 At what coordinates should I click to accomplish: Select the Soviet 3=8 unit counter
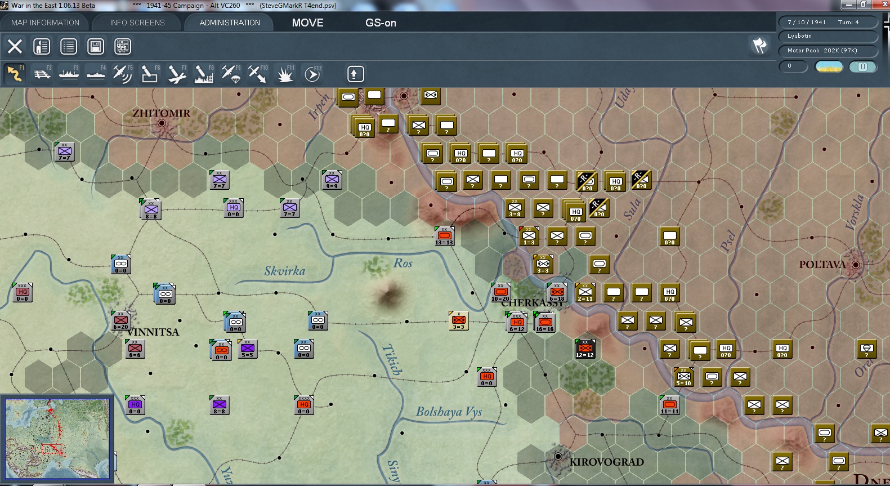(515, 208)
